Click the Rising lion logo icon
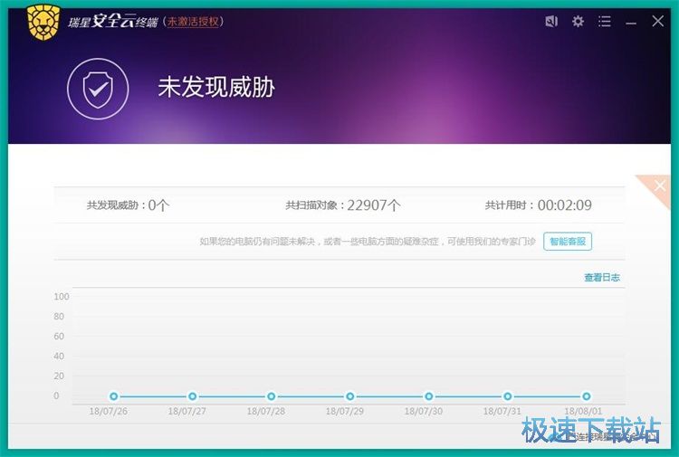Image resolution: width=679 pixels, height=457 pixels. click(43, 21)
